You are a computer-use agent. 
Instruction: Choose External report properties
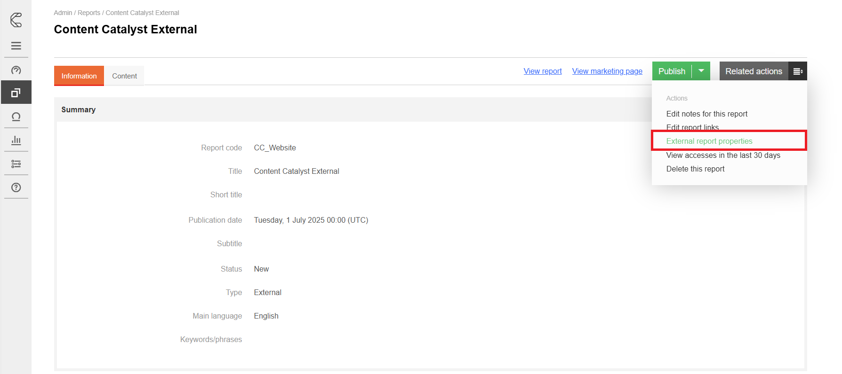(709, 141)
